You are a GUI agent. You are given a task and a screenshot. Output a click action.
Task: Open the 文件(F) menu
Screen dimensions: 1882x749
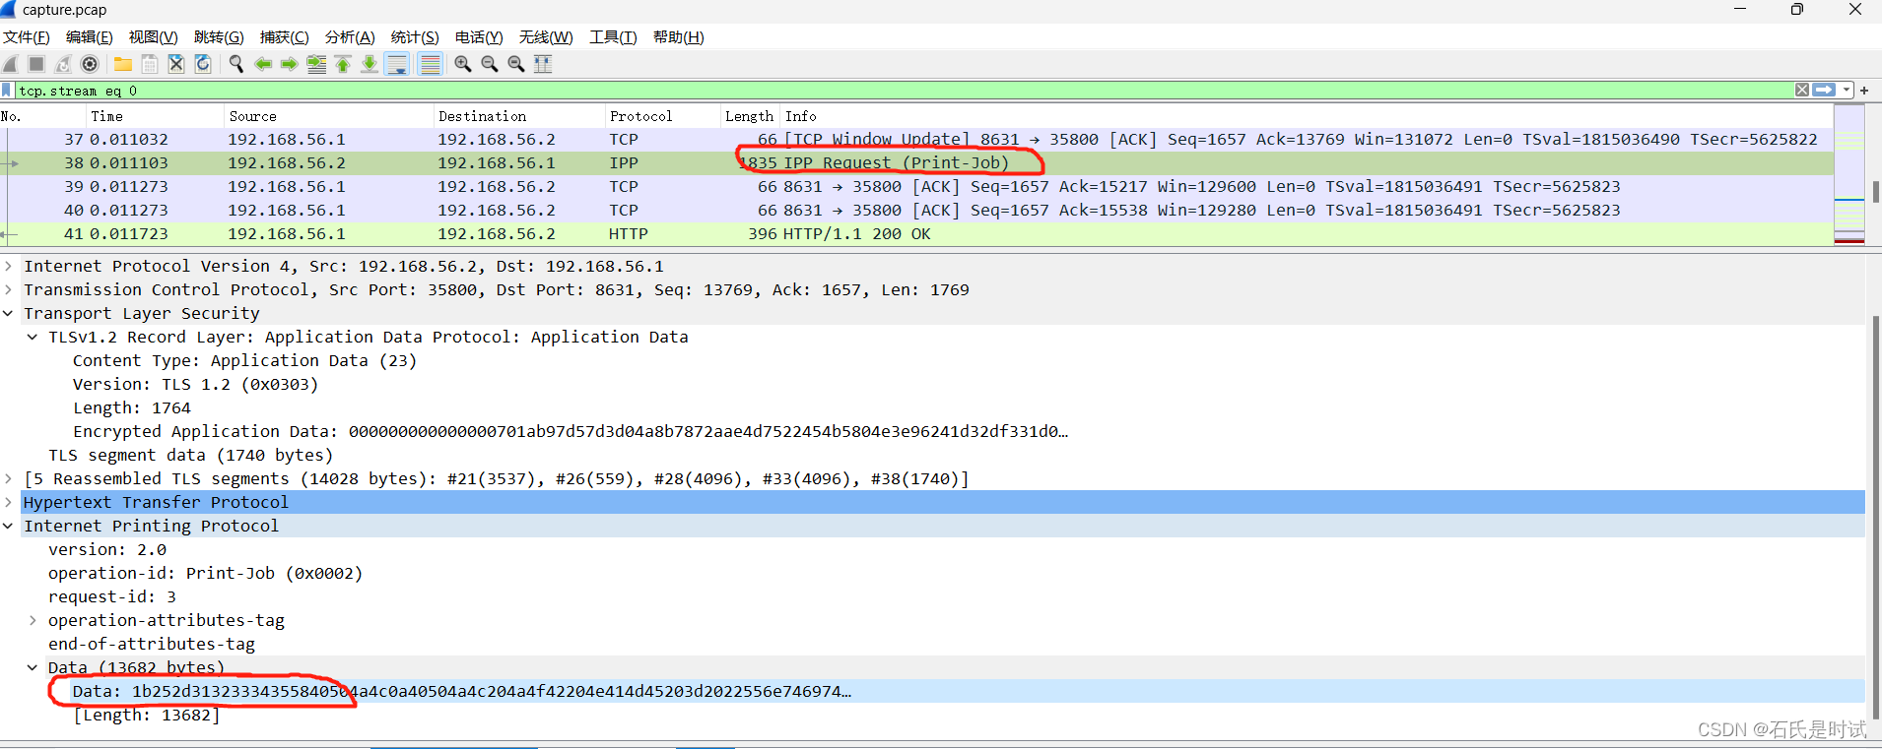[x=26, y=37]
